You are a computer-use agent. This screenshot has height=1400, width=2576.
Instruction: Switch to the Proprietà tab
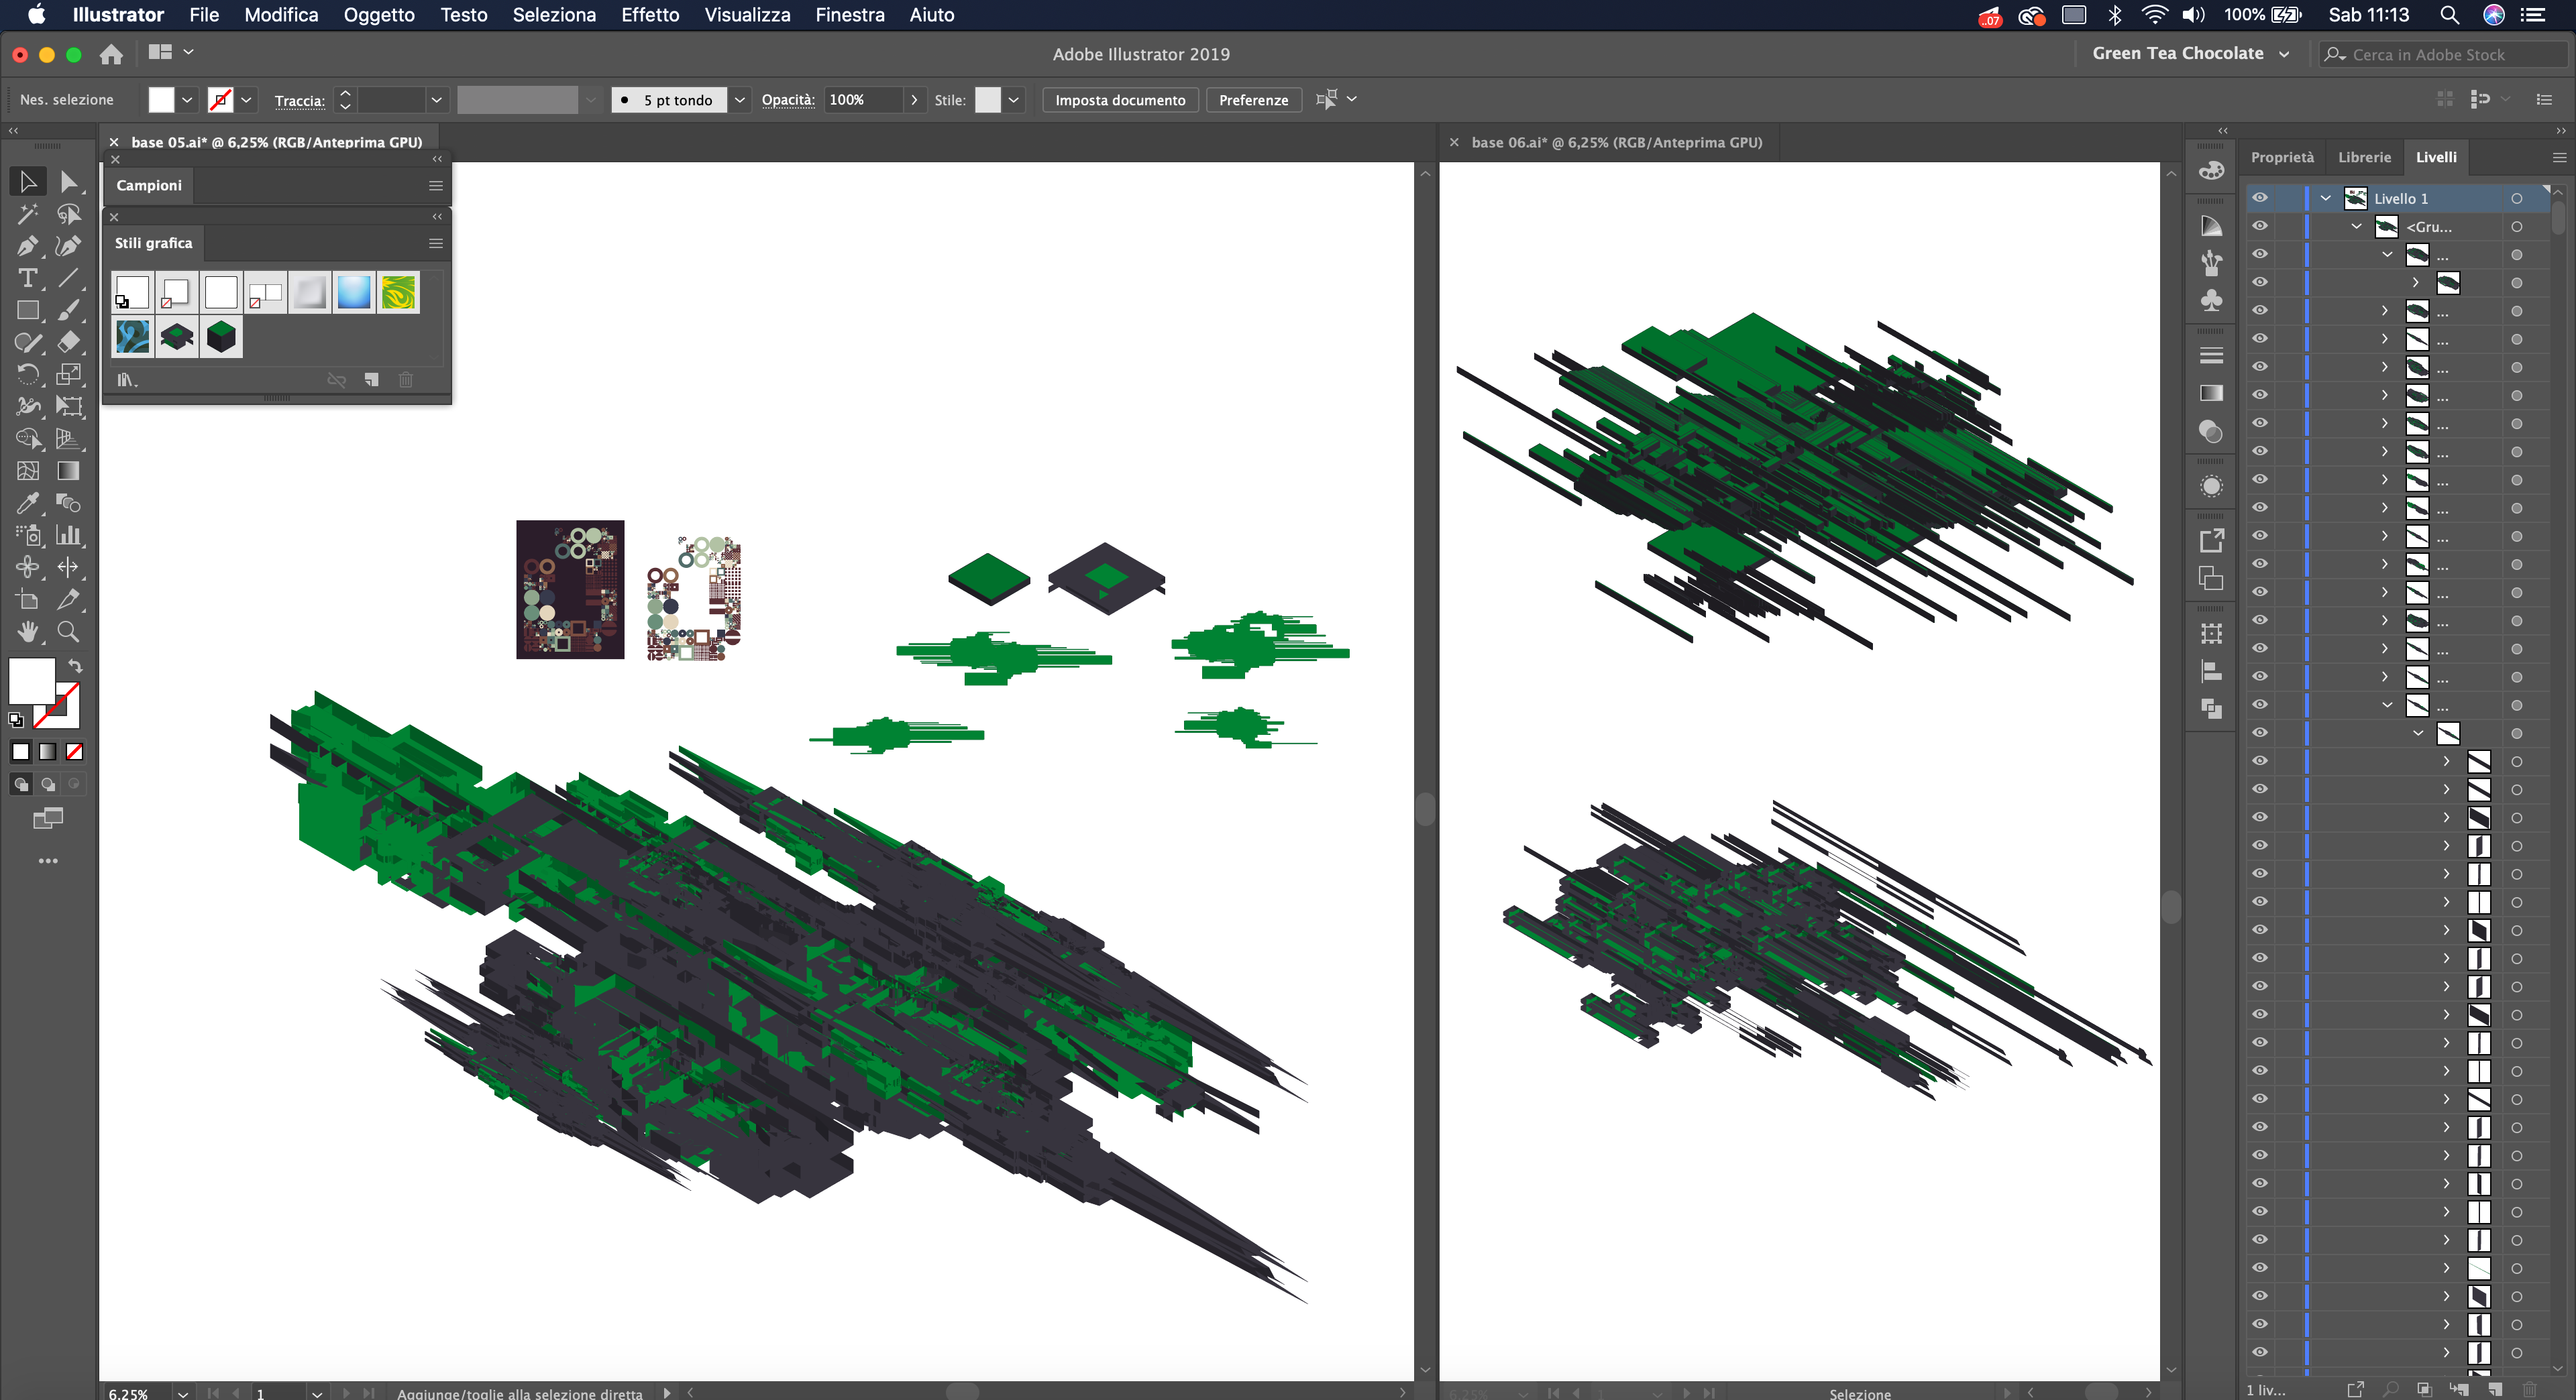(x=2282, y=157)
